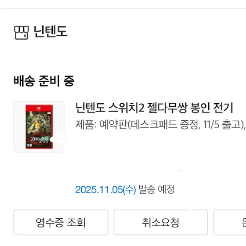Select the 취소요청 button
246x246 pixels.
point(161,222)
